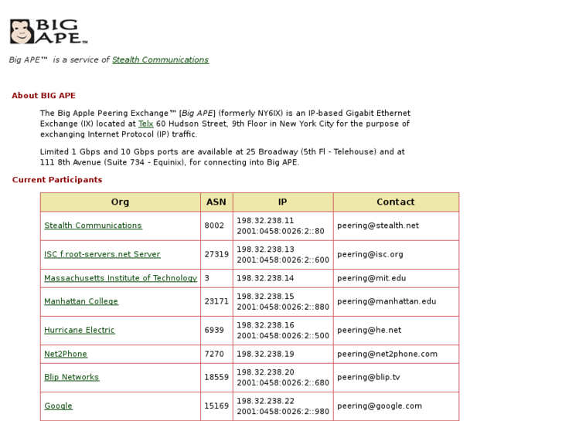This screenshot has width=562, height=421.
Task: Click IP address 198.32.238.13
Action: 265,249
